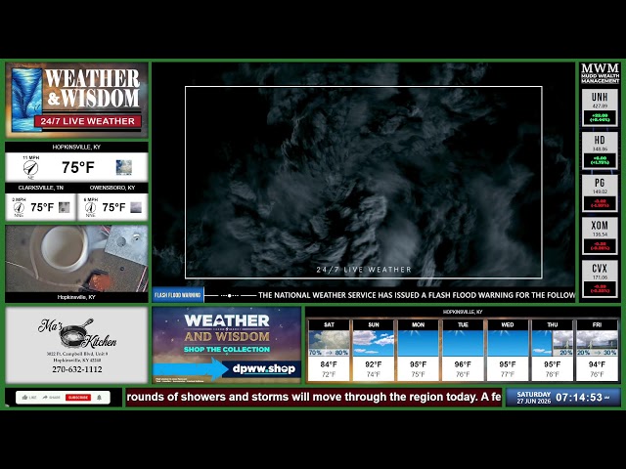Click the Hopkinsville, KY webcam image
The image size is (626, 469).
[76, 259]
